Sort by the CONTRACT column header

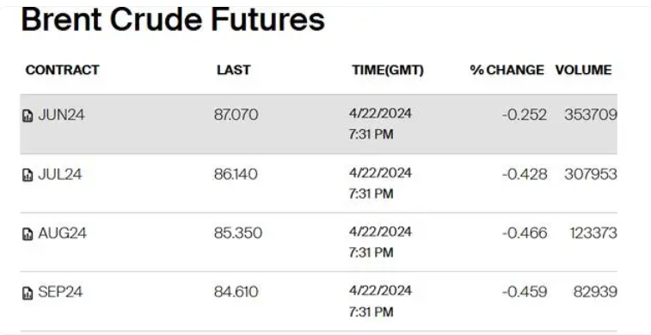click(62, 70)
